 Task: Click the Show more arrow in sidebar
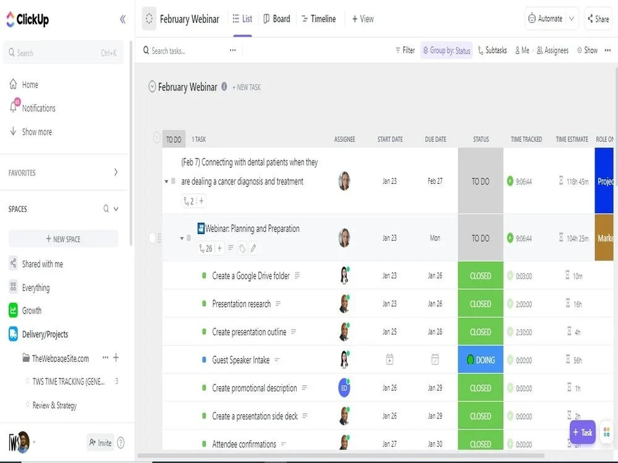coord(13,131)
